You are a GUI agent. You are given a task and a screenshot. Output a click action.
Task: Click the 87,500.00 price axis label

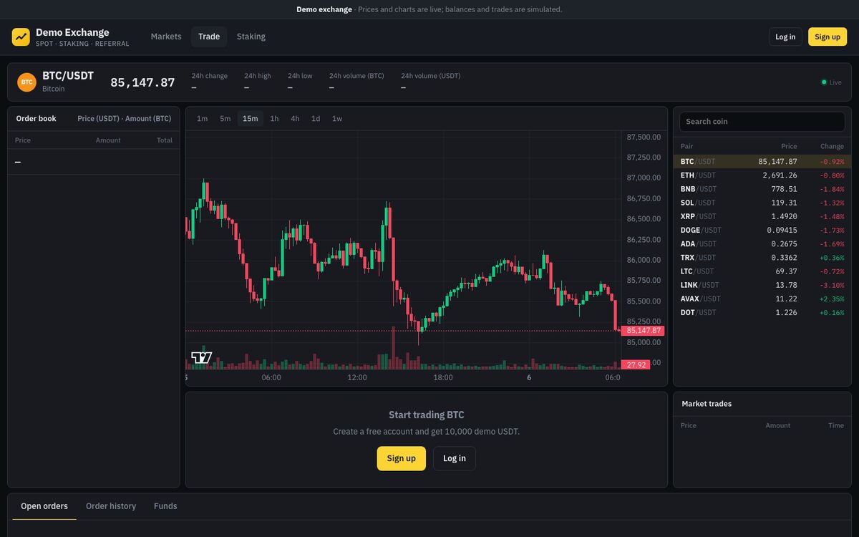click(x=644, y=137)
